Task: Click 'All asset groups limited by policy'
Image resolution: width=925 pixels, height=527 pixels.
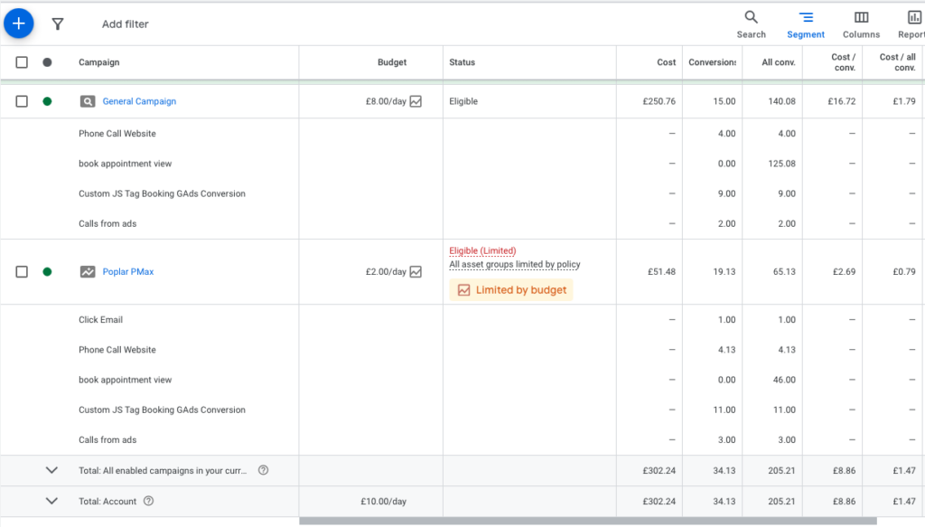Action: 514,264
